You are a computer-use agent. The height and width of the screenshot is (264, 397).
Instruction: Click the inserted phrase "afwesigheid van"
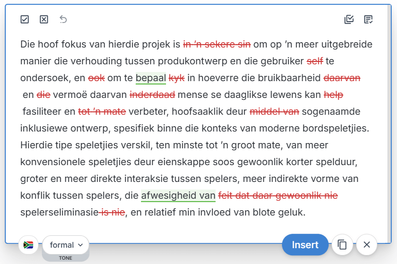tap(178, 195)
